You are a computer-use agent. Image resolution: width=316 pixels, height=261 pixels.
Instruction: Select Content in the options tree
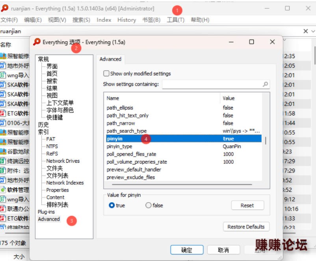(55, 197)
